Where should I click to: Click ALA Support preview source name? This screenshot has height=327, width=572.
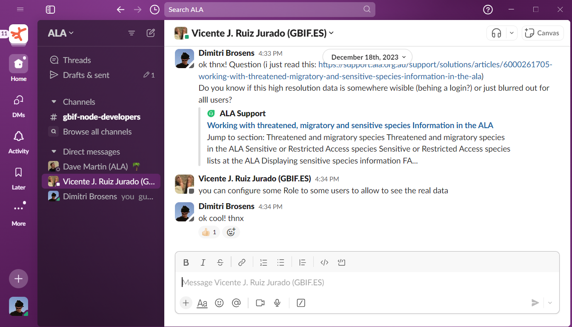243,113
